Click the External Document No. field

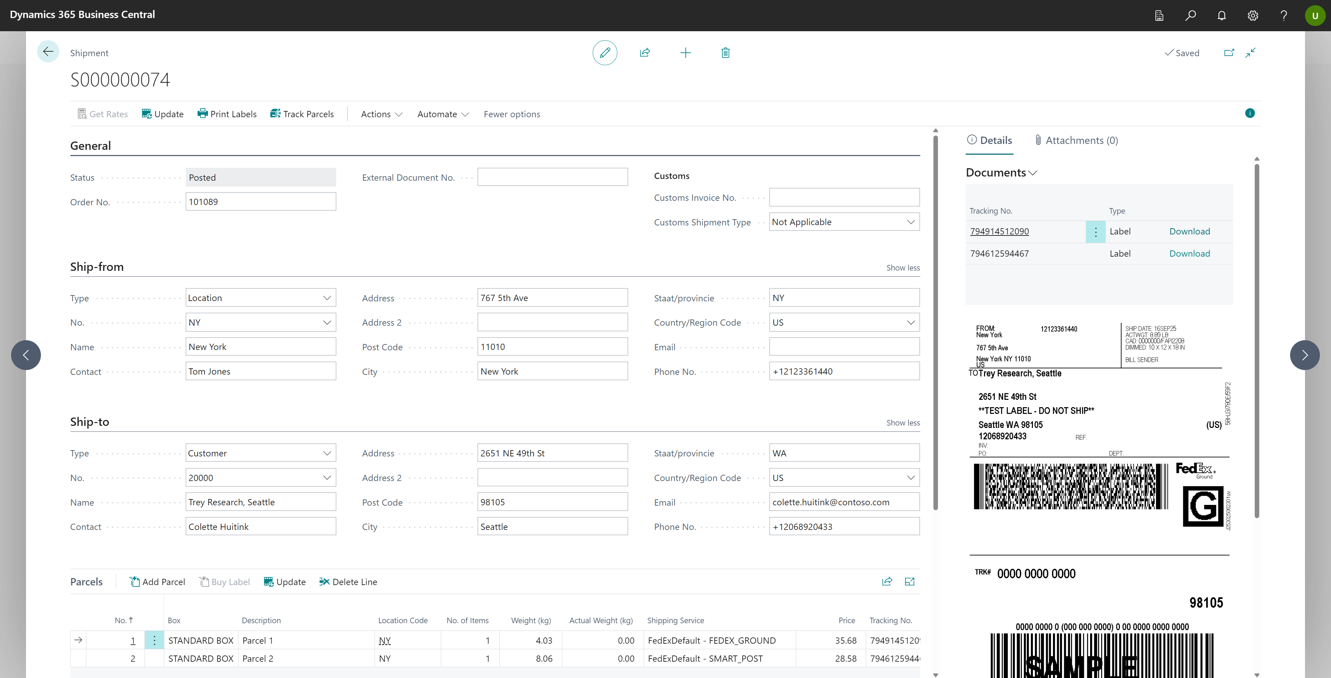click(x=553, y=177)
